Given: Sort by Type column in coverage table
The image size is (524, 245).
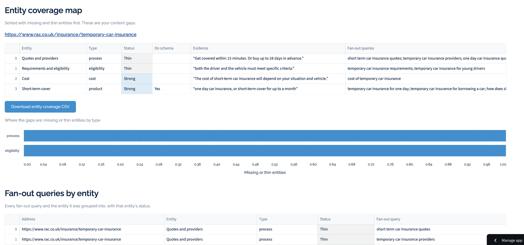Looking at the screenshot, I should 104,48.
